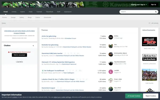Open topic Stammtisch BBQ beim taucher
Viewport: 160px width, 100px height.
[x=52, y=53]
